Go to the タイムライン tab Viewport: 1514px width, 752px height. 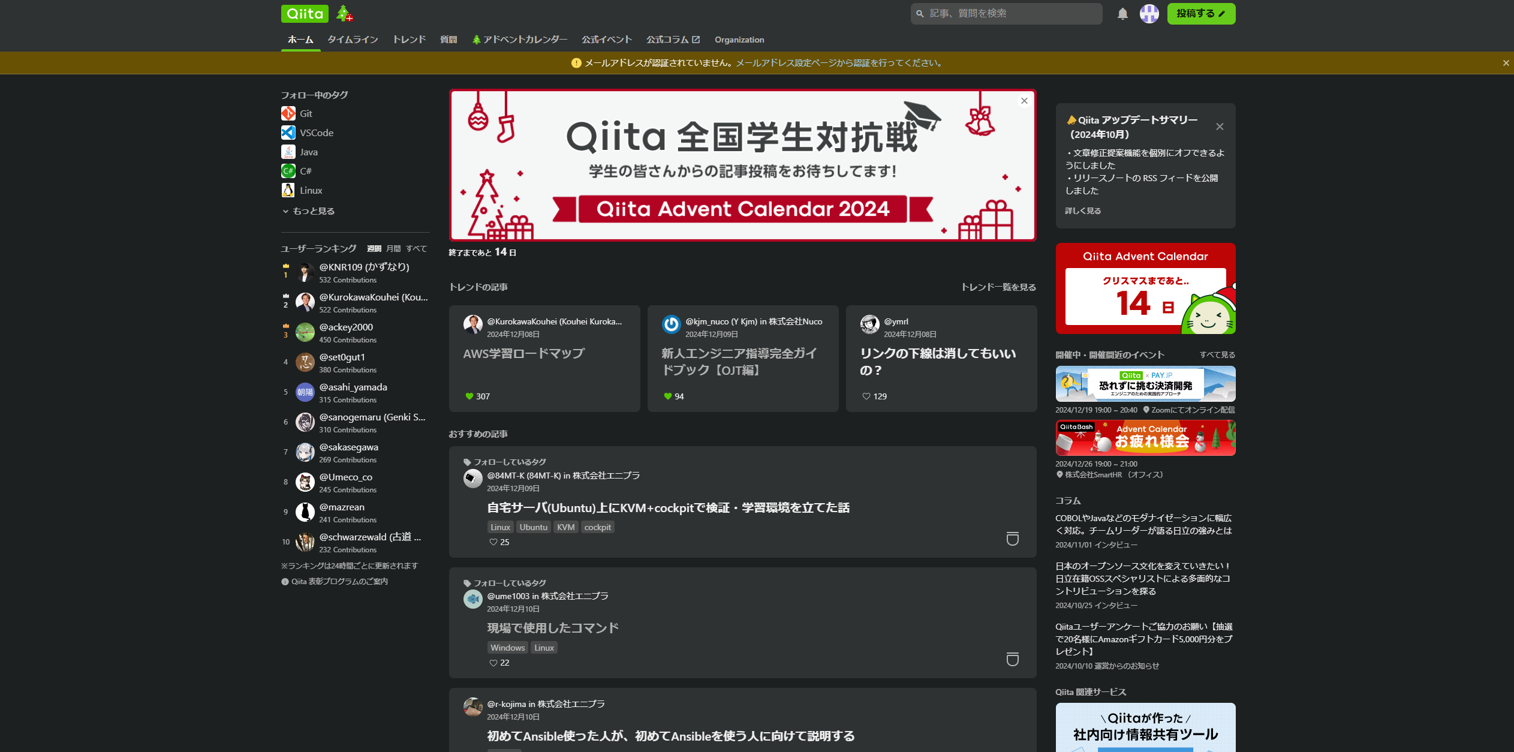pyautogui.click(x=353, y=40)
